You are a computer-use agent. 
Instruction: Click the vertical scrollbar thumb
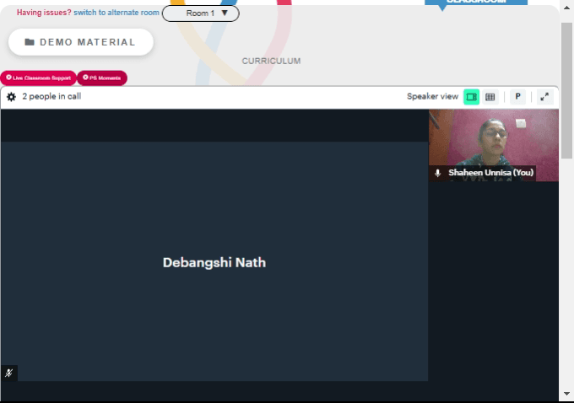click(x=566, y=90)
